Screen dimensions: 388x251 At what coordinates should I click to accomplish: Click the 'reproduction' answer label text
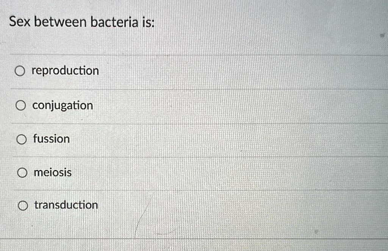pyautogui.click(x=65, y=71)
